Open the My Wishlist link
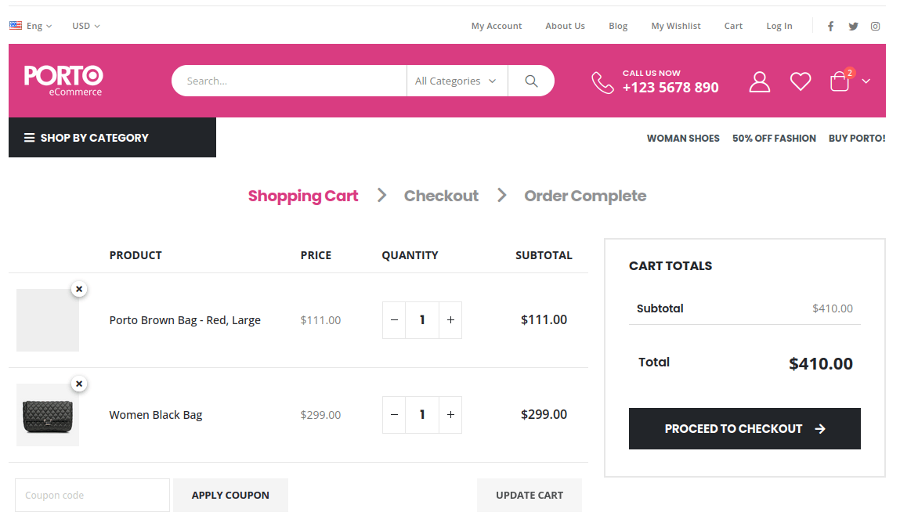This screenshot has width=900, height=523. [675, 26]
